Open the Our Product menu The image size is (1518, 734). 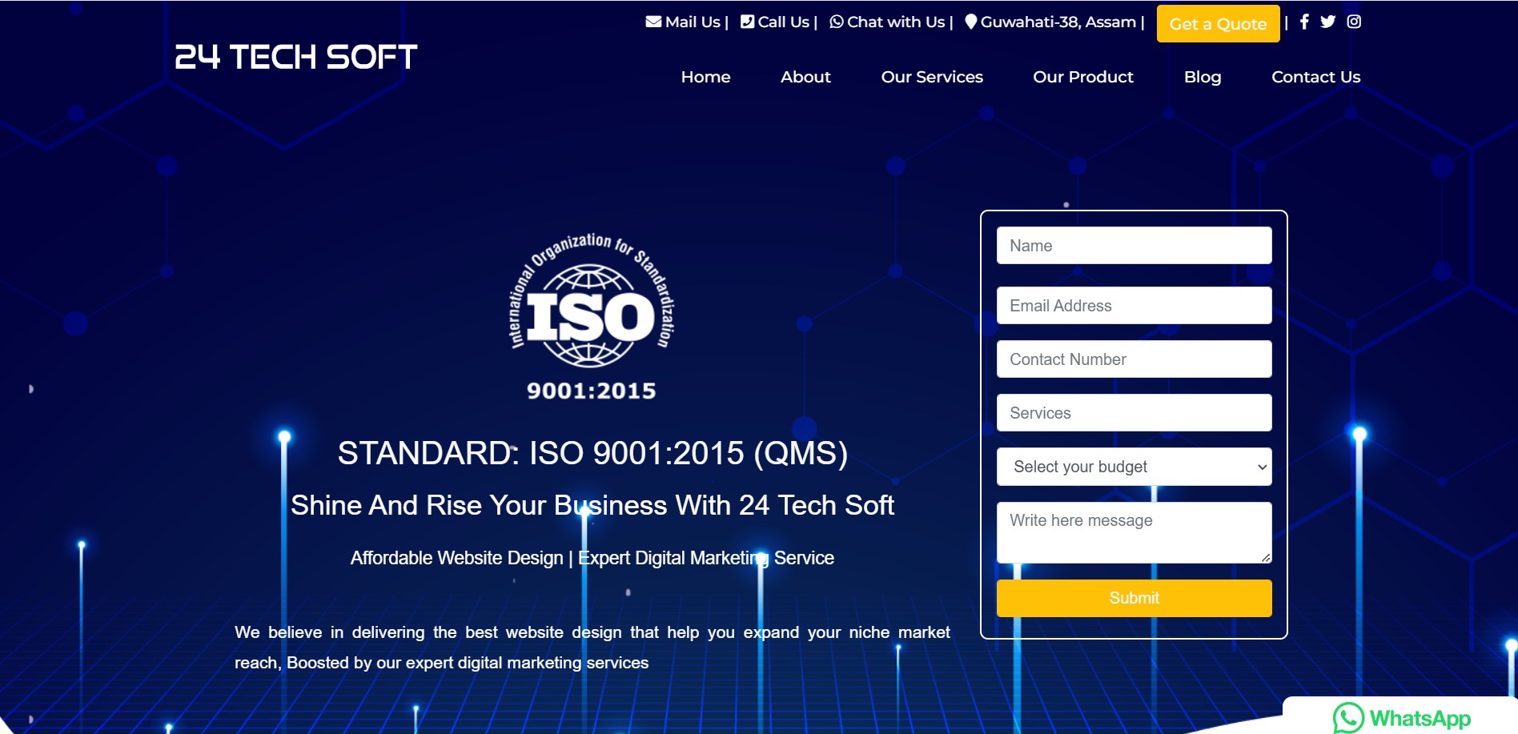[1083, 77]
